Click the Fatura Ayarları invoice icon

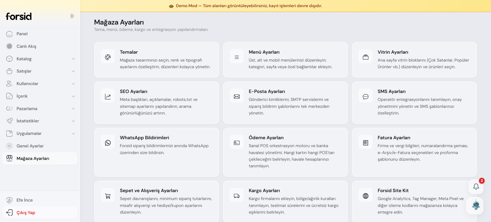click(366, 143)
